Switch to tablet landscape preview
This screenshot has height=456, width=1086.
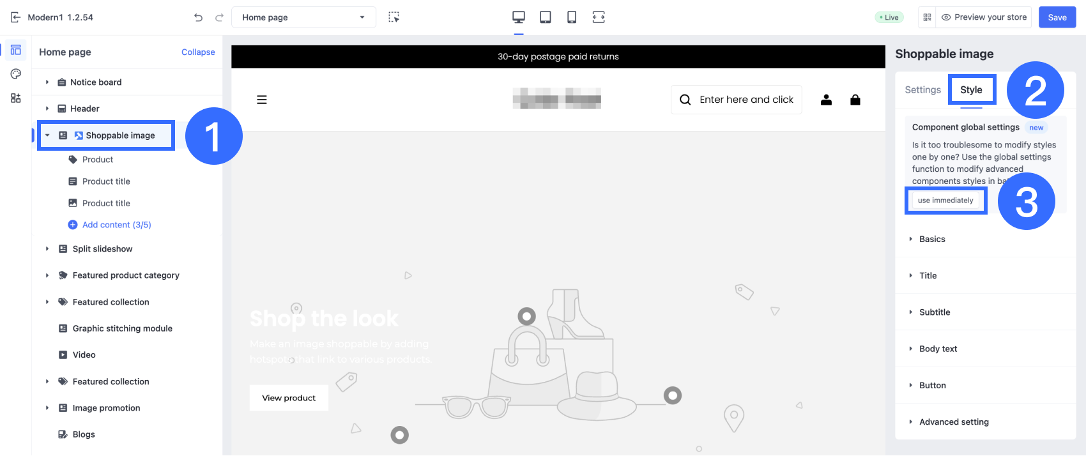(x=546, y=17)
